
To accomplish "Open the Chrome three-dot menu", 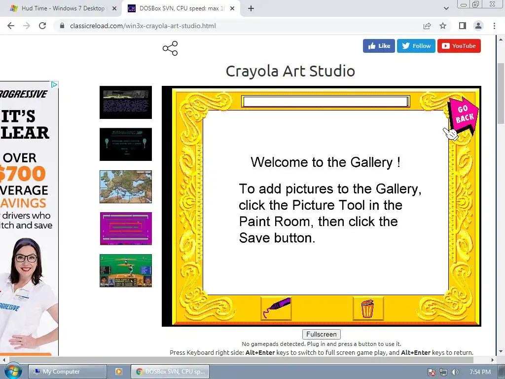I will [494, 26].
